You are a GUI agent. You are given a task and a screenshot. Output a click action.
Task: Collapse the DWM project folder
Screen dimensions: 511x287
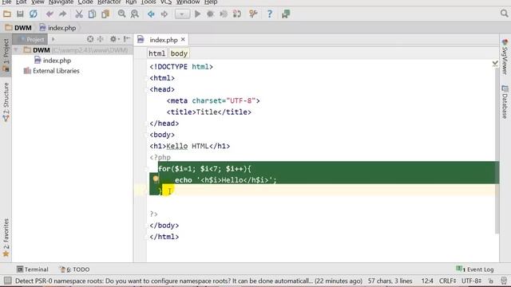click(16, 50)
